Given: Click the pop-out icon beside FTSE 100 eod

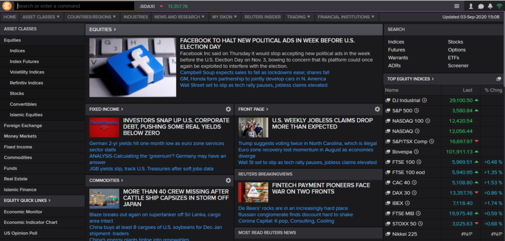Looking at the screenshot, I should point(388,172).
